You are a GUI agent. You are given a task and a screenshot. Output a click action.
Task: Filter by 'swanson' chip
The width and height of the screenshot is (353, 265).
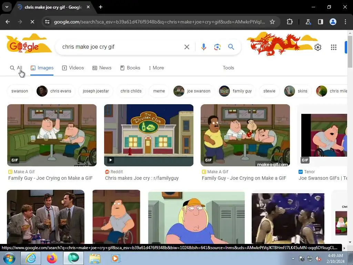pos(20,91)
